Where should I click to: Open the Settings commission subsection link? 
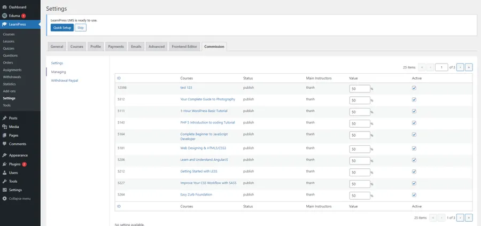(57, 63)
